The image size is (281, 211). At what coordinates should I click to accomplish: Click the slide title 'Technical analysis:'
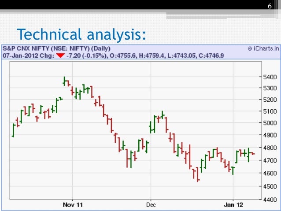point(81,34)
